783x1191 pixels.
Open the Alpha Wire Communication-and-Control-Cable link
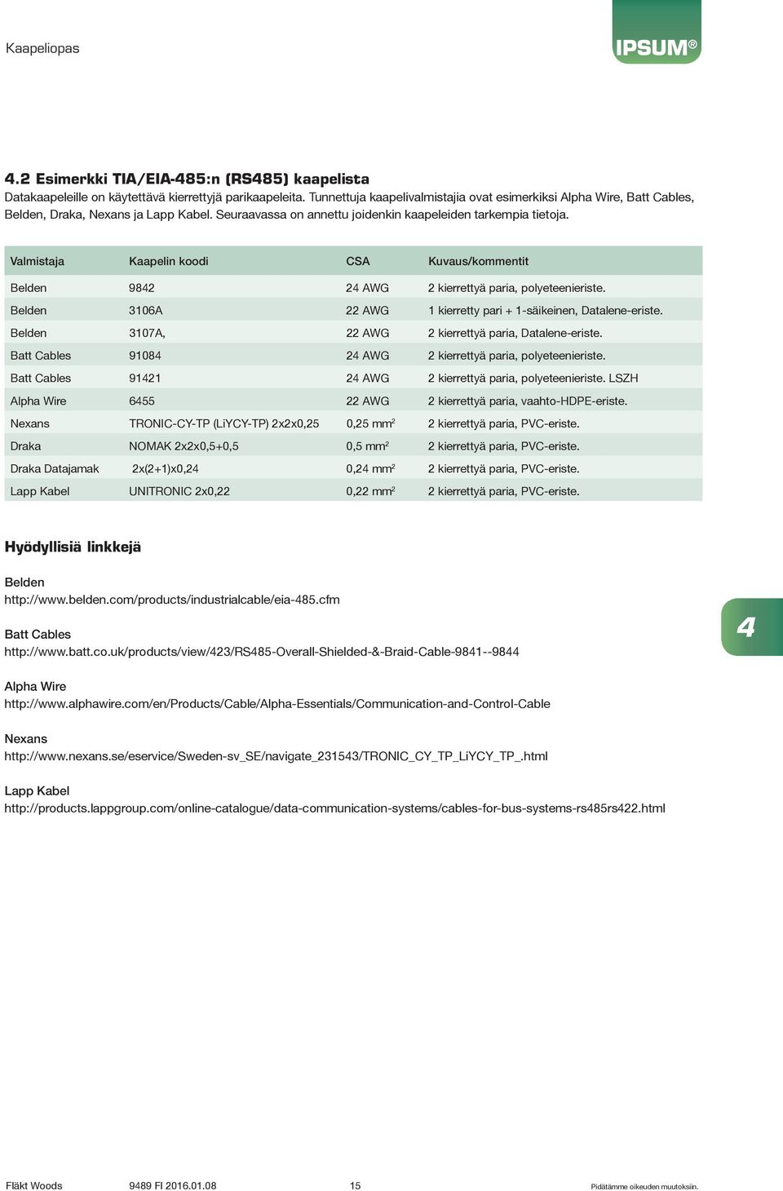[x=277, y=704]
